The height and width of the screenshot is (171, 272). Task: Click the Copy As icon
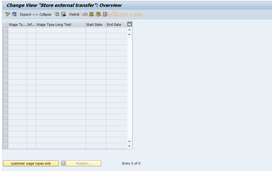click(57, 14)
